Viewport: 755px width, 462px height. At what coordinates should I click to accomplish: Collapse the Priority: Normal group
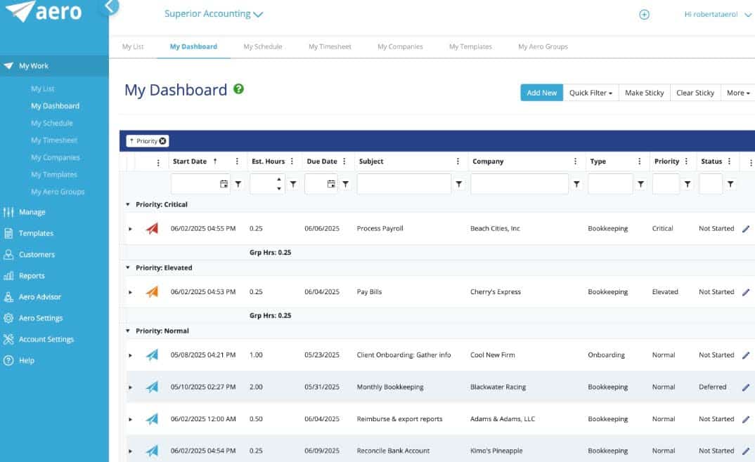pos(127,330)
